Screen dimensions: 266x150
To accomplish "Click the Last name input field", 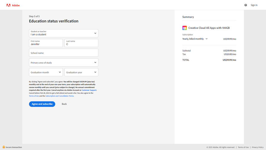I will (x=81, y=43).
